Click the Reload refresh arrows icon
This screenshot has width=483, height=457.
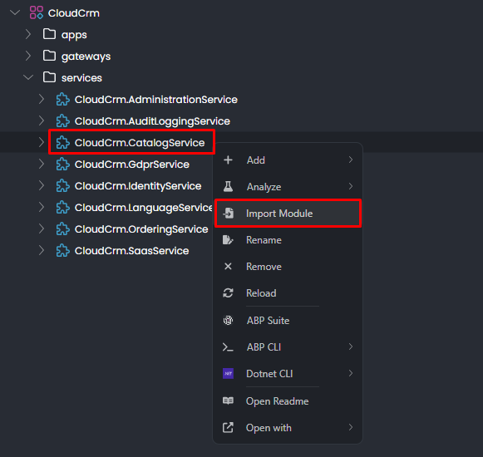click(228, 292)
